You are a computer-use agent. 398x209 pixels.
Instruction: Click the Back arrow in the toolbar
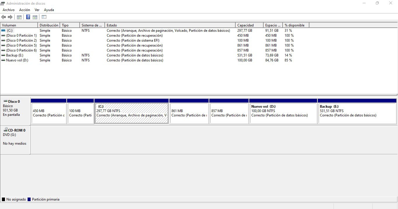(x=3, y=17)
